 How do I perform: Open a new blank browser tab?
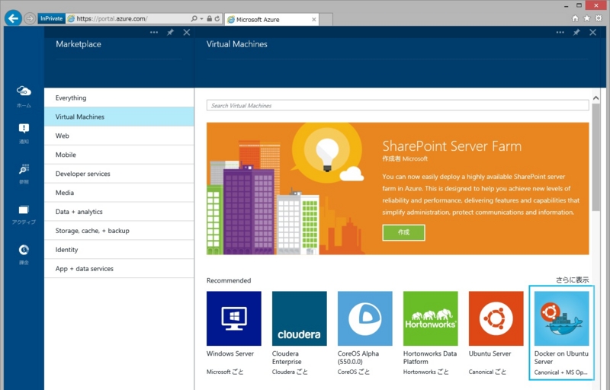(326, 19)
